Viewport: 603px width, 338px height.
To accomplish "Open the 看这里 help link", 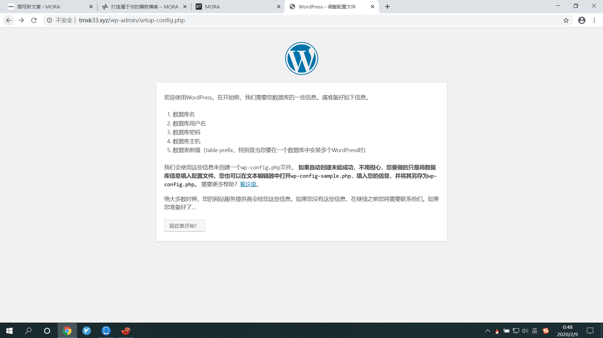I will 248,184.
